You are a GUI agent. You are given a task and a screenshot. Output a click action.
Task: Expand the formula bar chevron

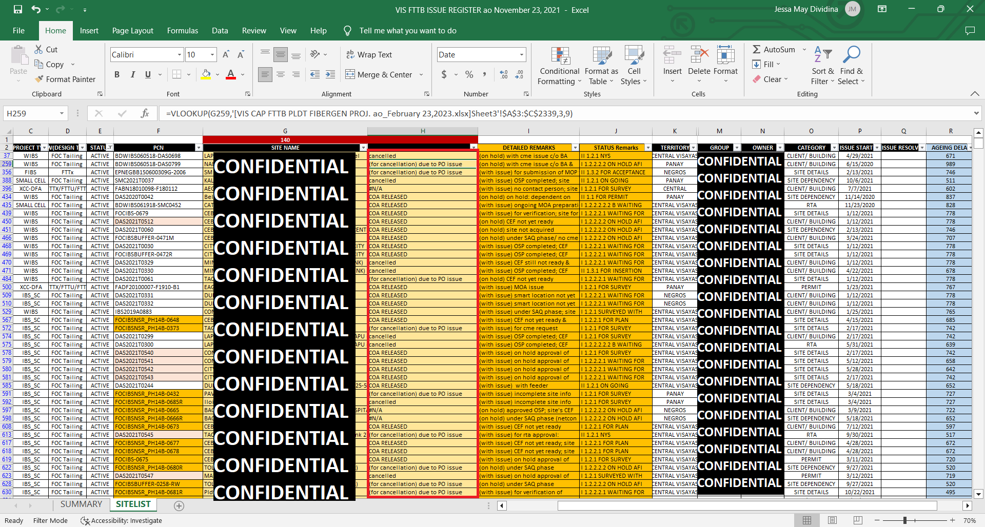[976, 113]
